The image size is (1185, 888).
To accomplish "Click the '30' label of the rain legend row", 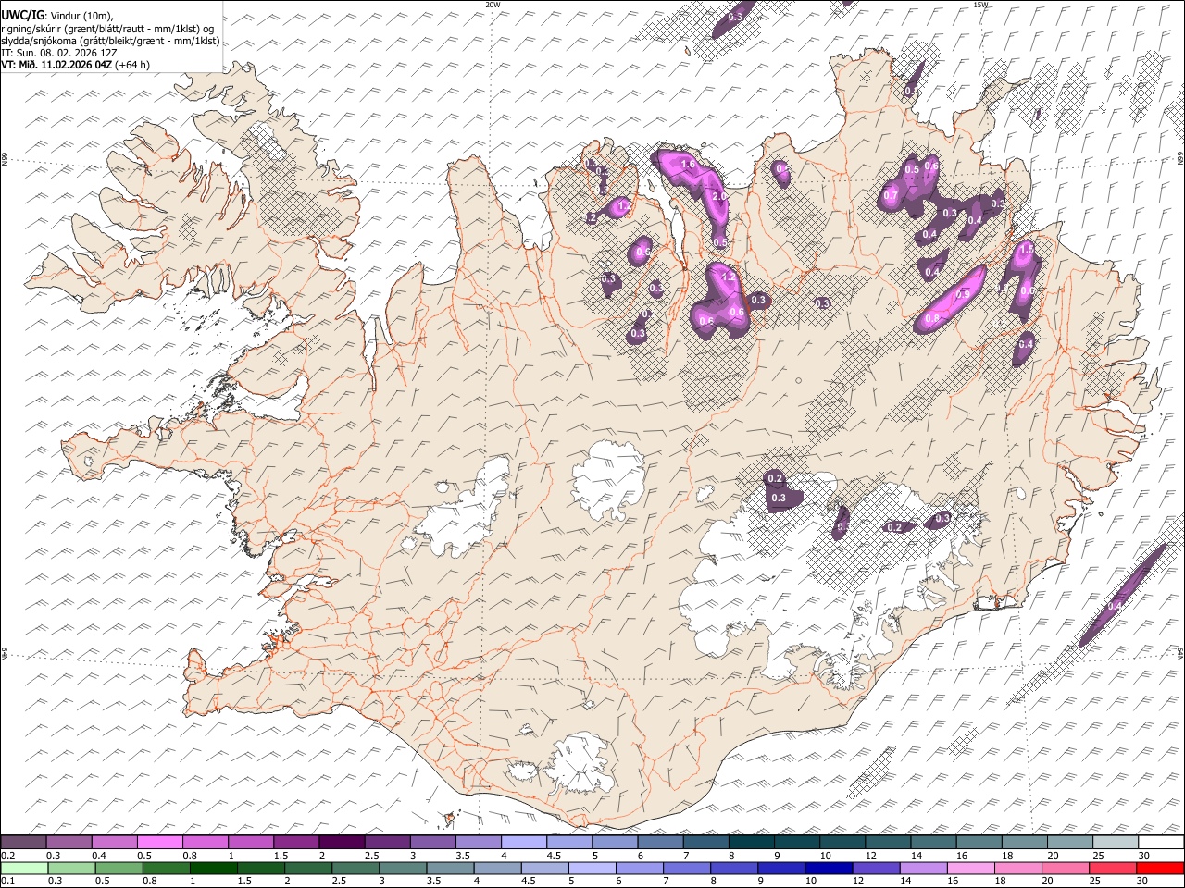I will tap(1144, 881).
